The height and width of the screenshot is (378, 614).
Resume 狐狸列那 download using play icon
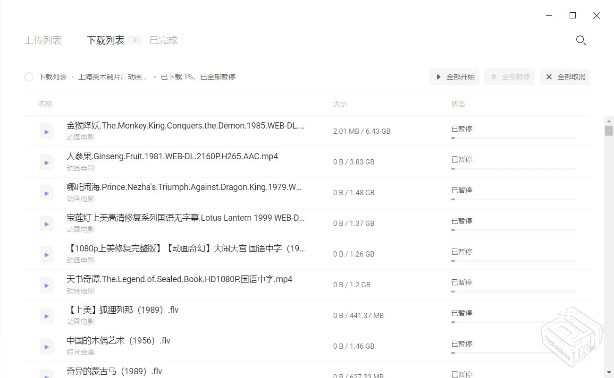point(46,316)
